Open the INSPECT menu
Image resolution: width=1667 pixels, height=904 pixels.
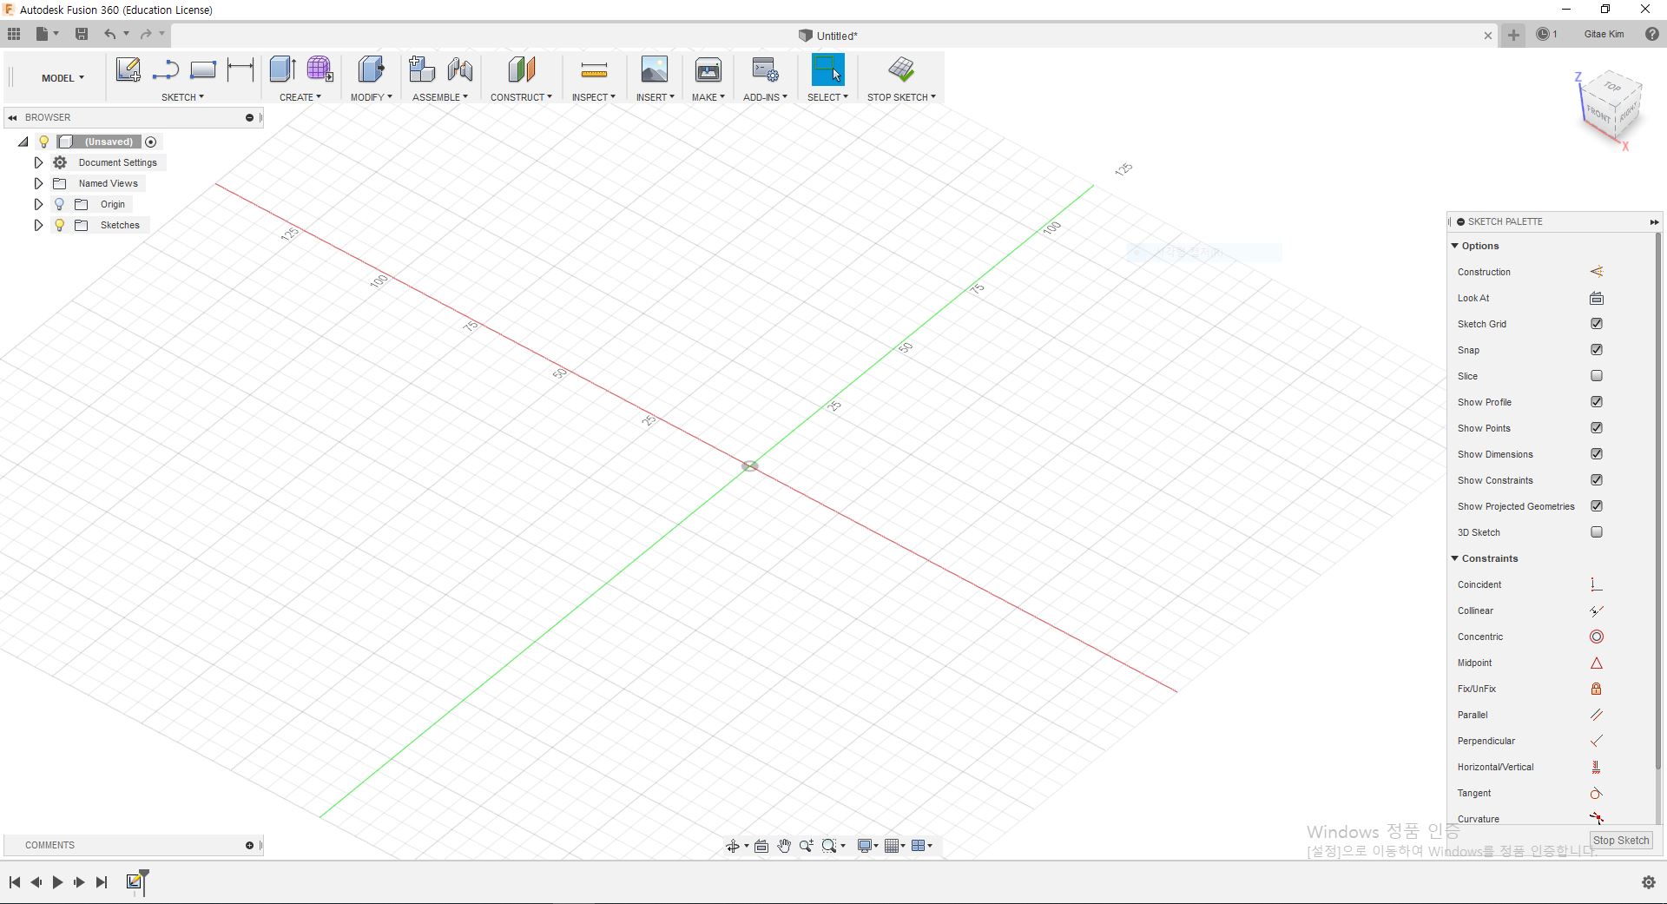593,97
